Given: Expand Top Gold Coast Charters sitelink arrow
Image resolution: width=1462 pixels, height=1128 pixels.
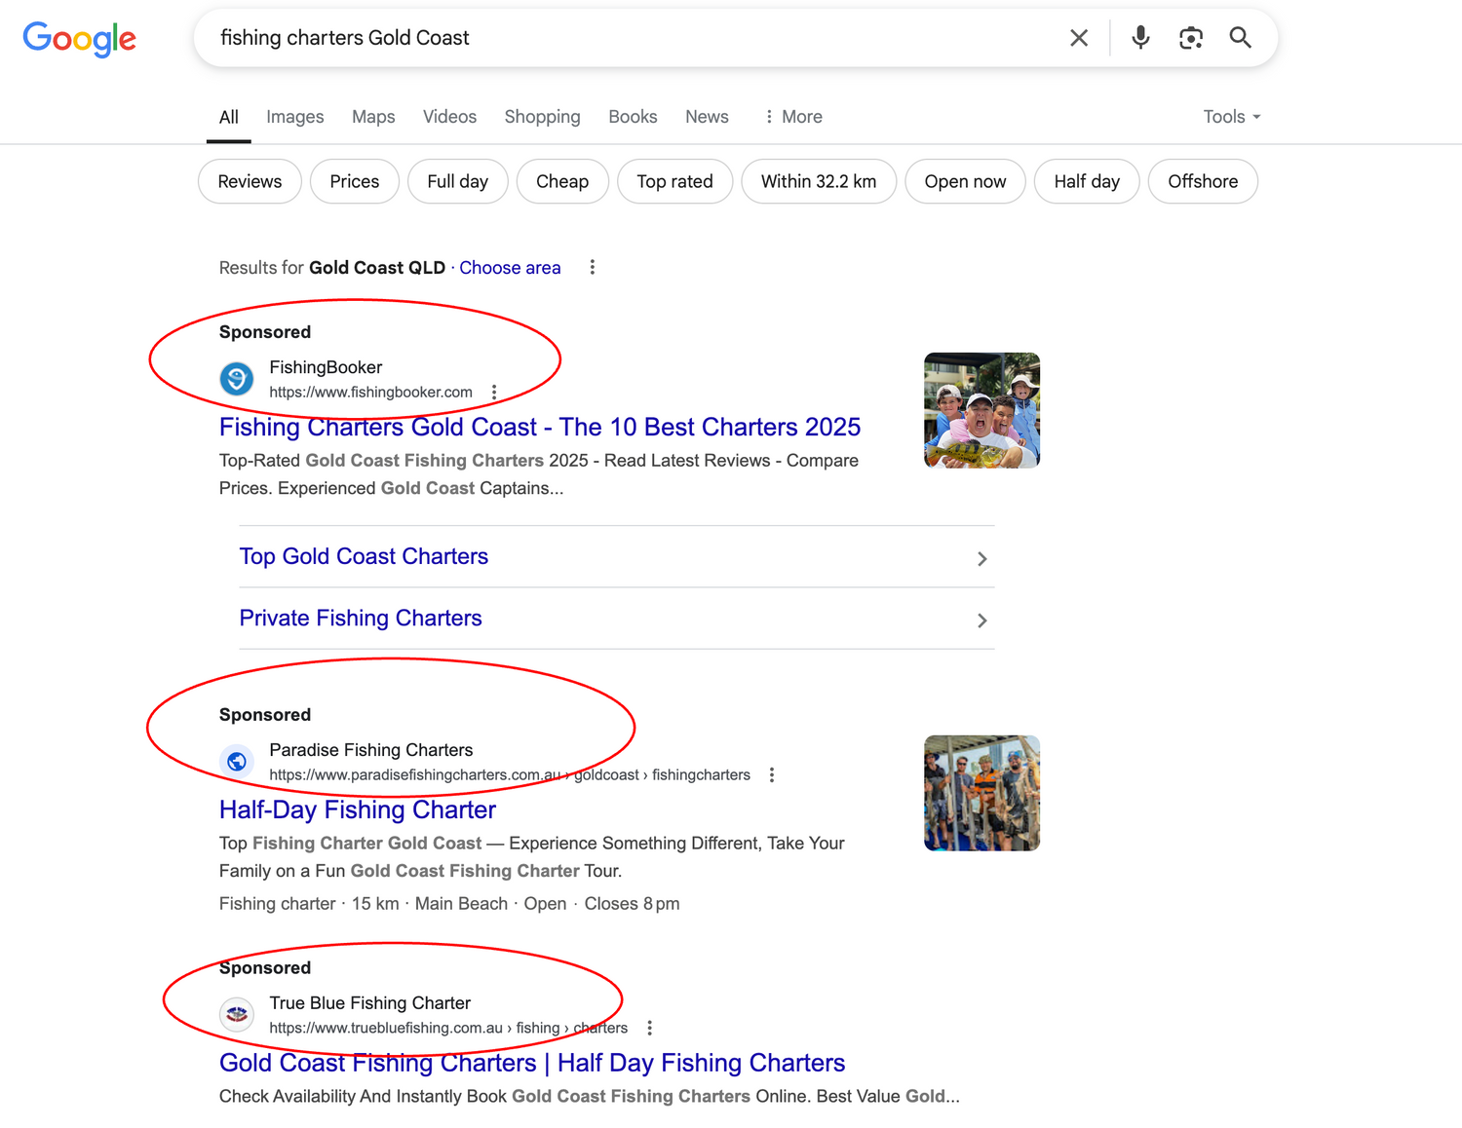Looking at the screenshot, I should tap(981, 558).
